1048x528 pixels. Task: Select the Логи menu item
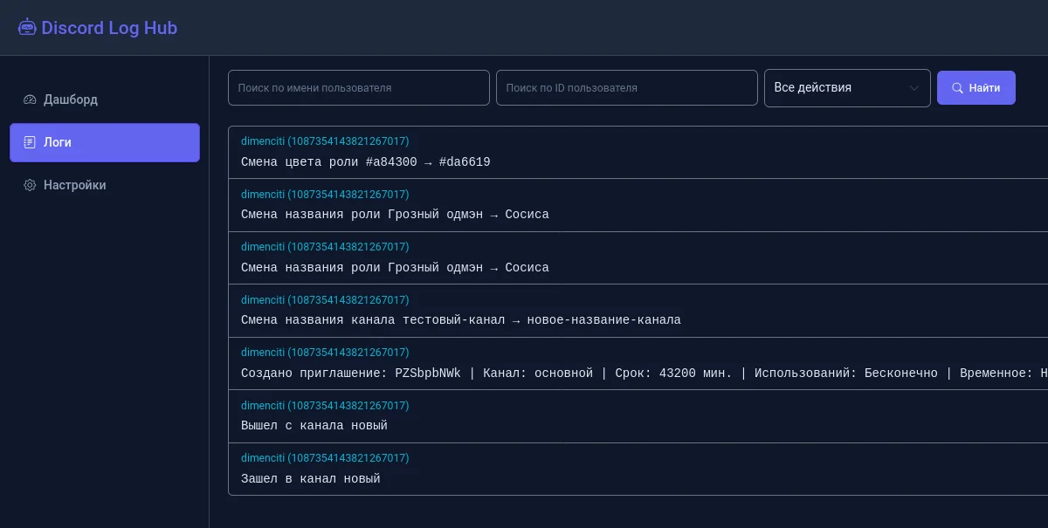[105, 142]
